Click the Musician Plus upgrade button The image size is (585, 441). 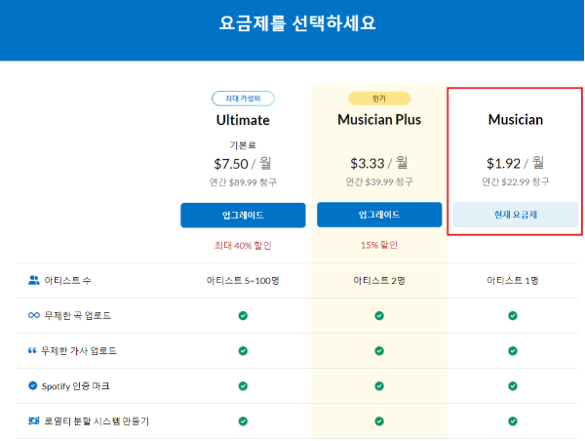pyautogui.click(x=379, y=215)
